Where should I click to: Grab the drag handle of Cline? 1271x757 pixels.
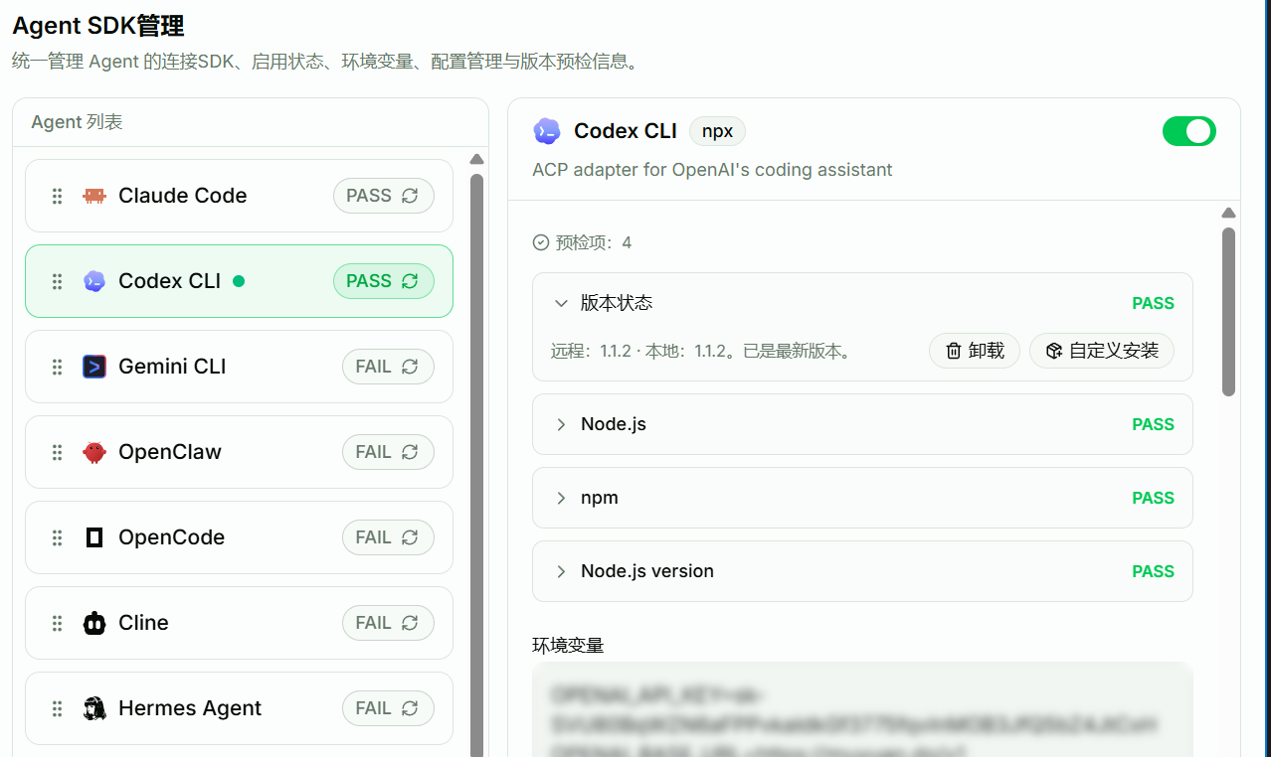pos(57,623)
